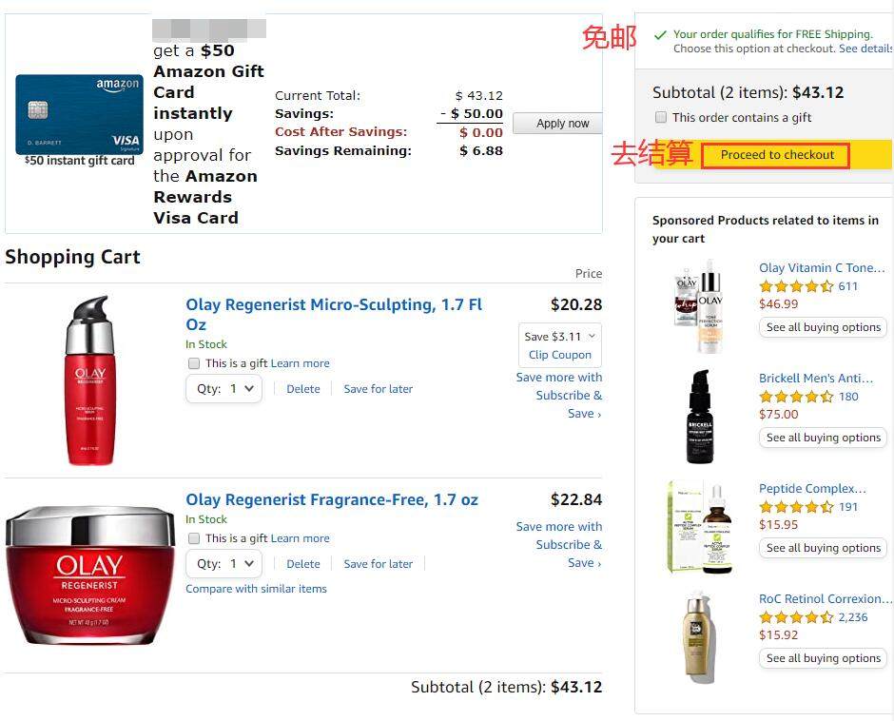Mark Olay Fragrance-Free cream as a gift
This screenshot has height=721, width=894.
(x=194, y=538)
